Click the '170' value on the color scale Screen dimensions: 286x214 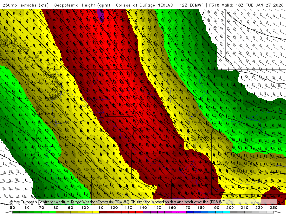(x=187, y=208)
